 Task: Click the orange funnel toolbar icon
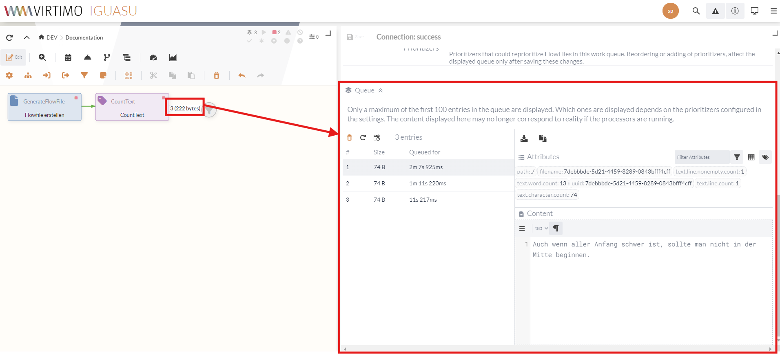click(84, 75)
